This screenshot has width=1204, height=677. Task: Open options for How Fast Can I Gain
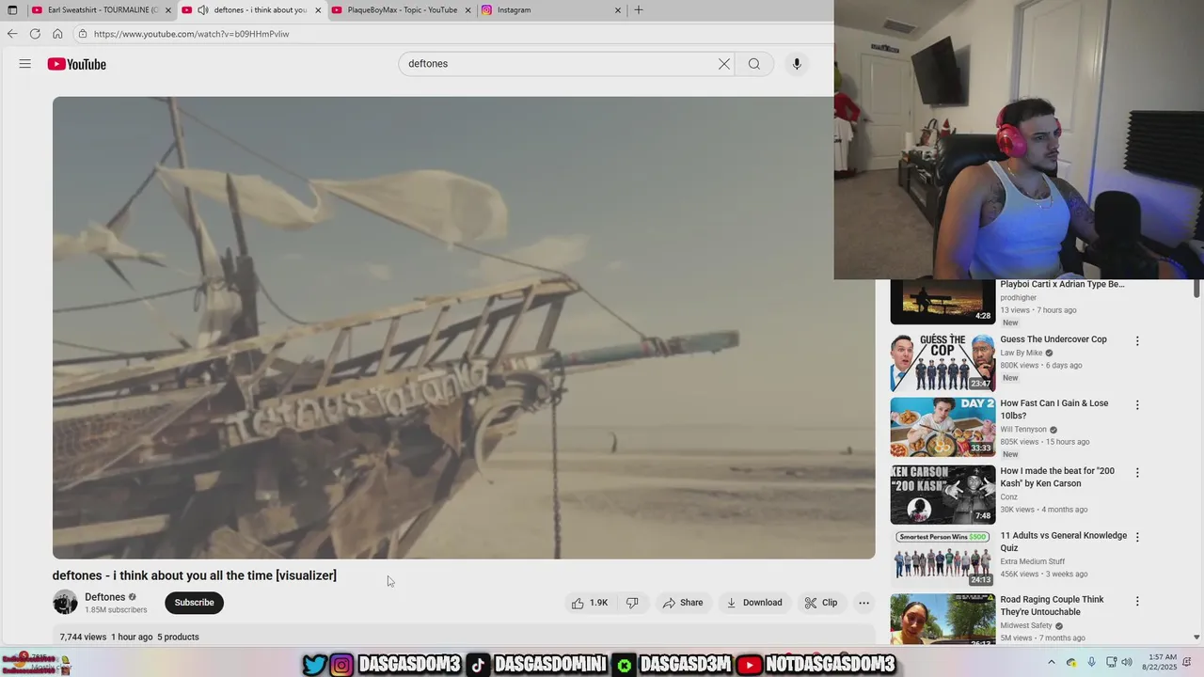1137,405
